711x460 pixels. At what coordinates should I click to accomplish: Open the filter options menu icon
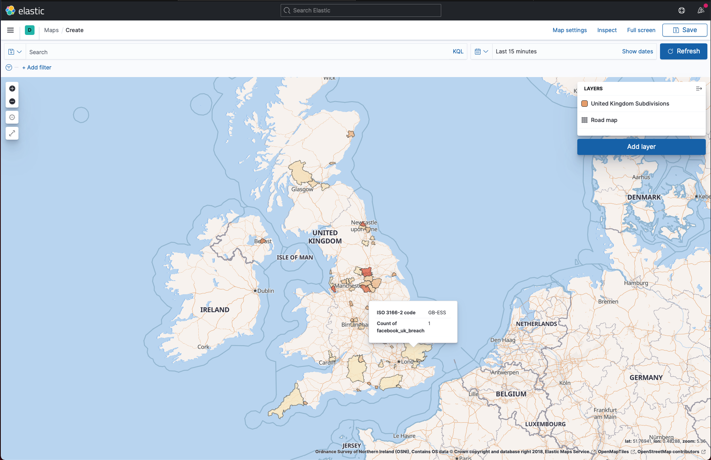[9, 67]
